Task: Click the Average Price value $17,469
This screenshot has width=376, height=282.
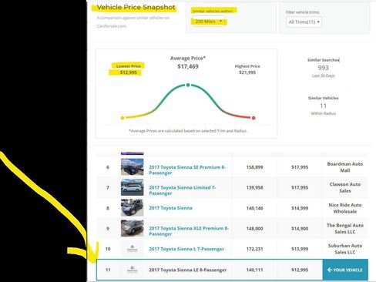Action: point(188,66)
